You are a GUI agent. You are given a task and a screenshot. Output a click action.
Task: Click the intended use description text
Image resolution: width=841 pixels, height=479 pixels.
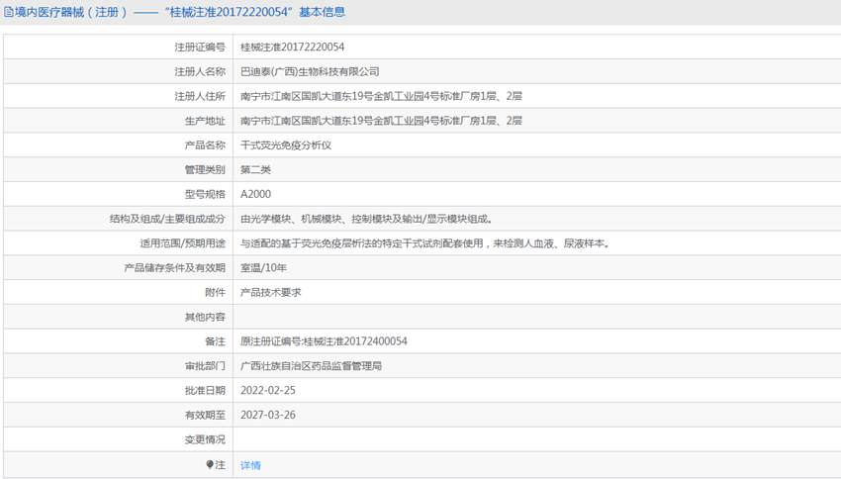[425, 243]
